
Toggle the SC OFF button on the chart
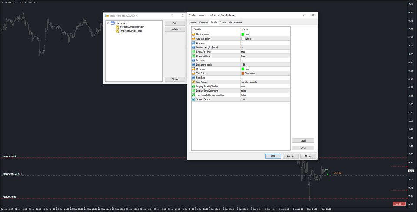399,204
